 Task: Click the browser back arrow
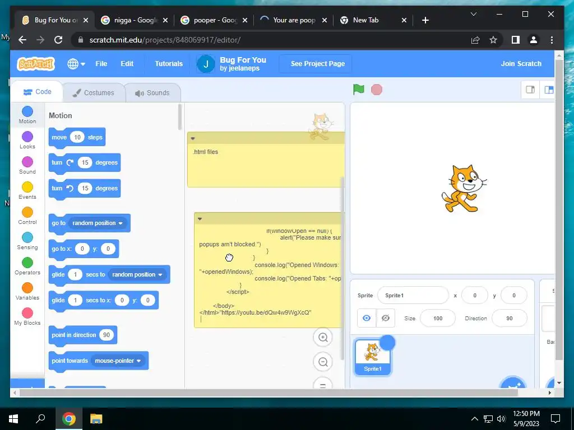tap(22, 40)
